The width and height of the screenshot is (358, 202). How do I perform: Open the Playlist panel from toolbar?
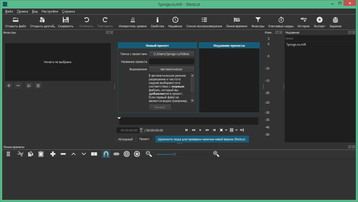tap(204, 22)
